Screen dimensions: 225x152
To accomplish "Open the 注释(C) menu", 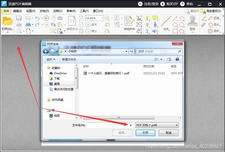I will 58,11.
